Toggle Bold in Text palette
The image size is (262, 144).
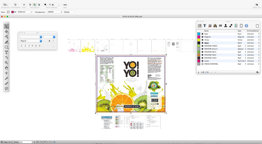pyautogui.click(x=49, y=41)
